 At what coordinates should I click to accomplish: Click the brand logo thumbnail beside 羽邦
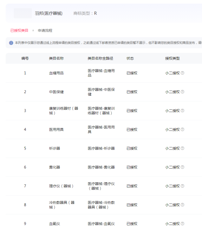[x=22, y=14]
